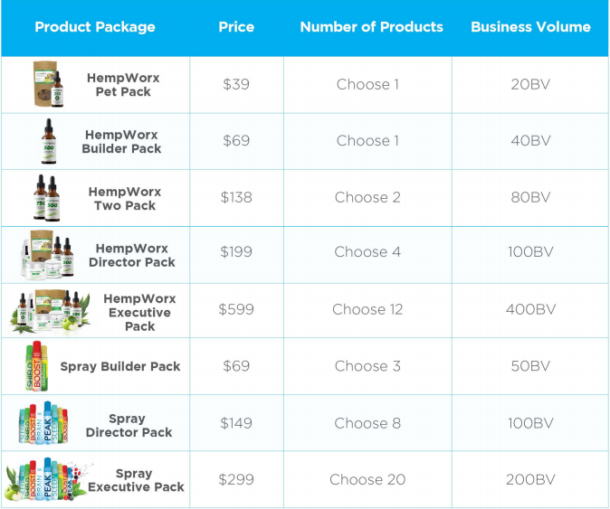Select the HempWorx Two Pack label

(125, 199)
